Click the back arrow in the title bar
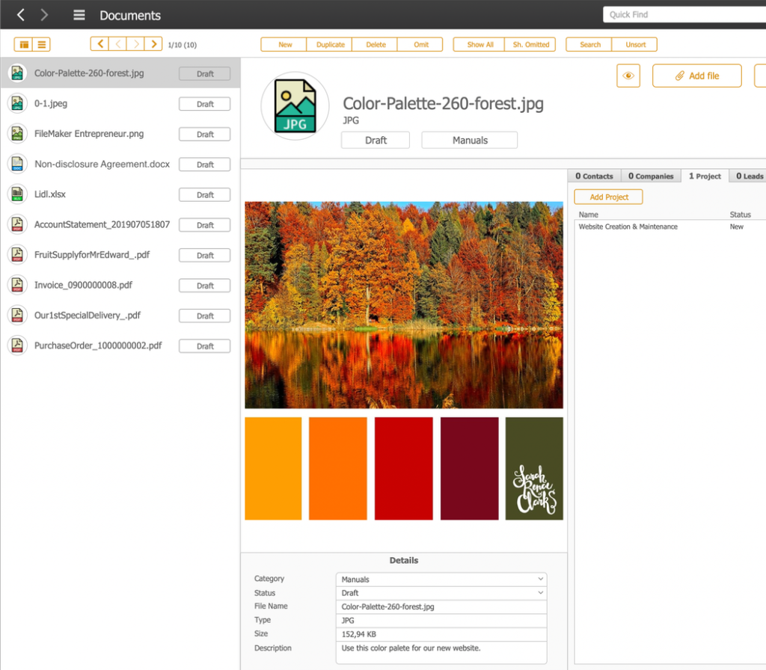Screen dimensions: 766x670 click(x=21, y=15)
